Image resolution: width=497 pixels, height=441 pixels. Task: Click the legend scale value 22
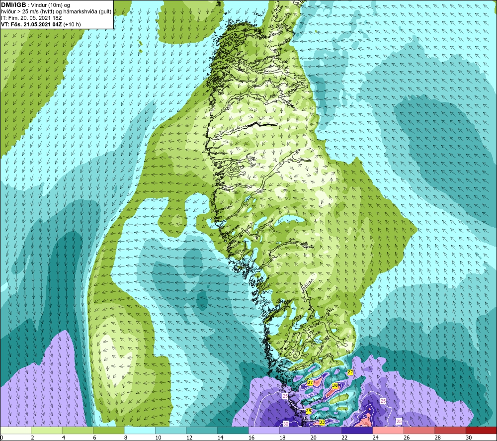(x=344, y=438)
